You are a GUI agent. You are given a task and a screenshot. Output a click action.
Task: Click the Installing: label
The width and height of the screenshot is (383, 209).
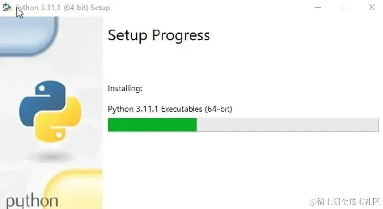click(x=125, y=88)
